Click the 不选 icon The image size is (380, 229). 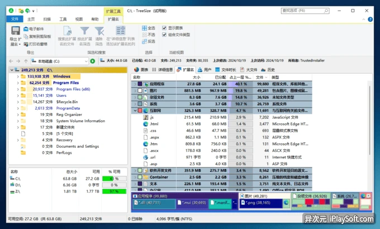tap(144, 35)
